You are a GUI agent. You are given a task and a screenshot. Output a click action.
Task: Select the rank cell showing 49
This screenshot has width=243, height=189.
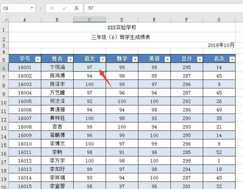(x=219, y=110)
